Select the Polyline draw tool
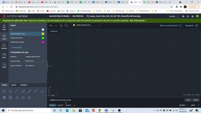 click(42, 91)
